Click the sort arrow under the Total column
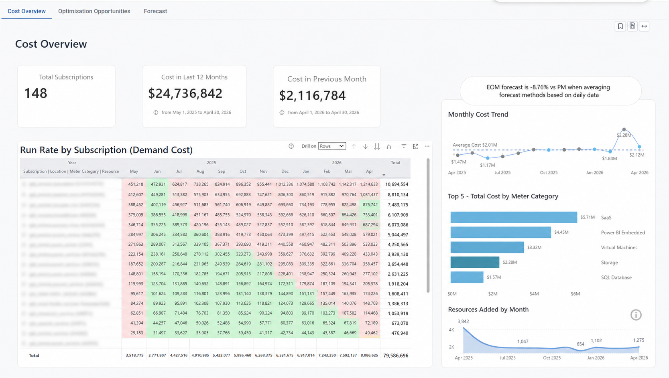The image size is (669, 378). click(x=384, y=175)
